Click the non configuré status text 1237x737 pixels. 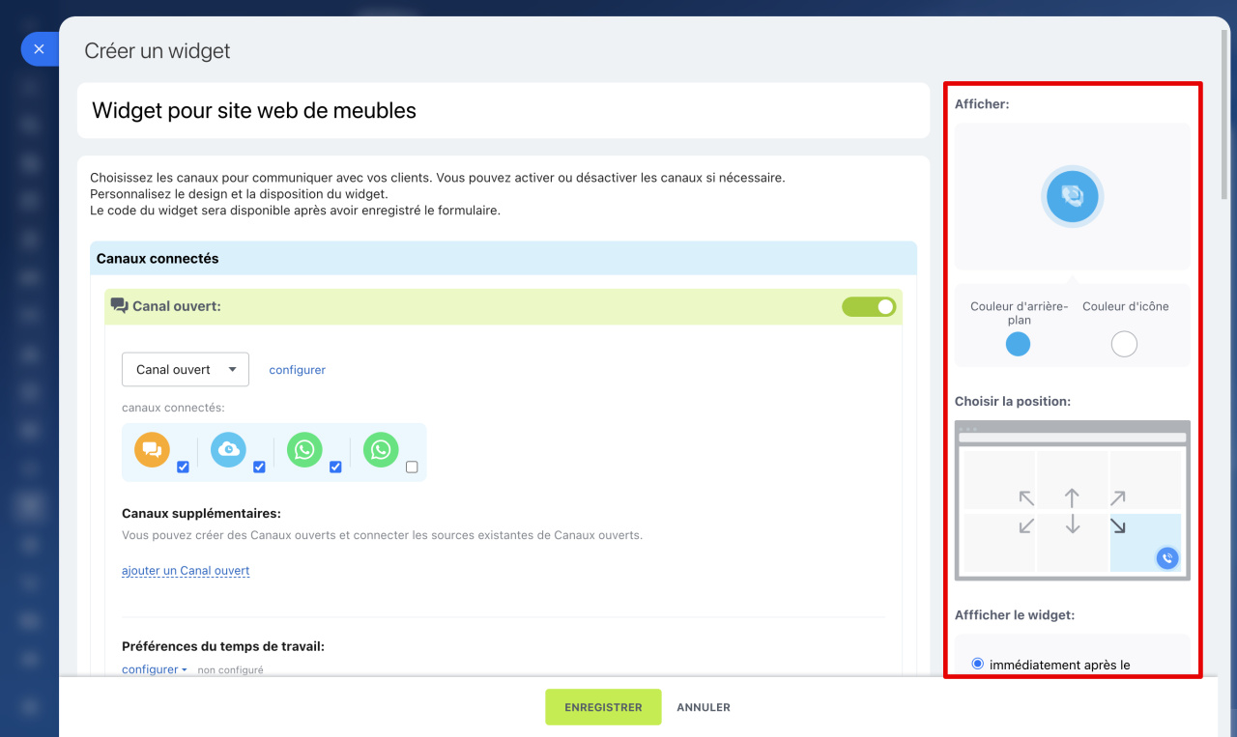pos(230,670)
